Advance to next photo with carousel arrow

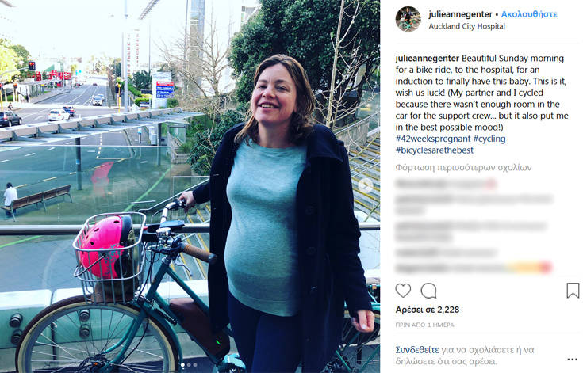pyautogui.click(x=366, y=185)
